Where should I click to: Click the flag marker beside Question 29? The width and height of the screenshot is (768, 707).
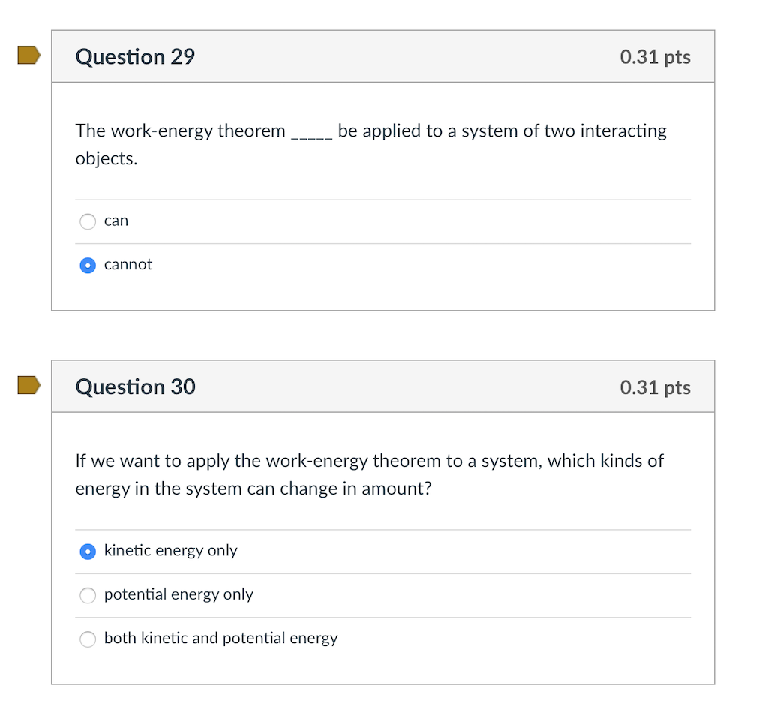pyautogui.click(x=28, y=55)
